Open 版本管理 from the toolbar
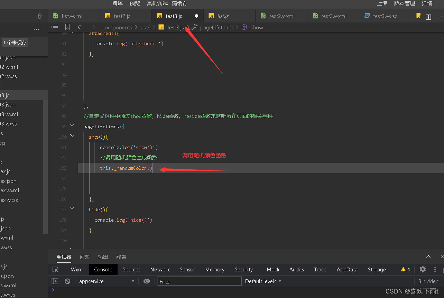 (405, 3)
